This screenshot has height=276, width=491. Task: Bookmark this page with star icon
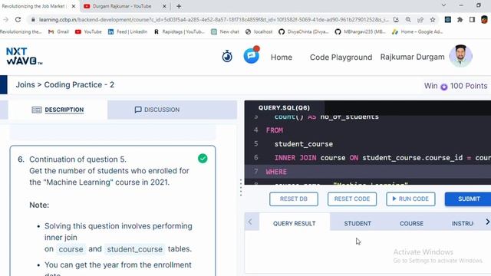[x=433, y=19]
